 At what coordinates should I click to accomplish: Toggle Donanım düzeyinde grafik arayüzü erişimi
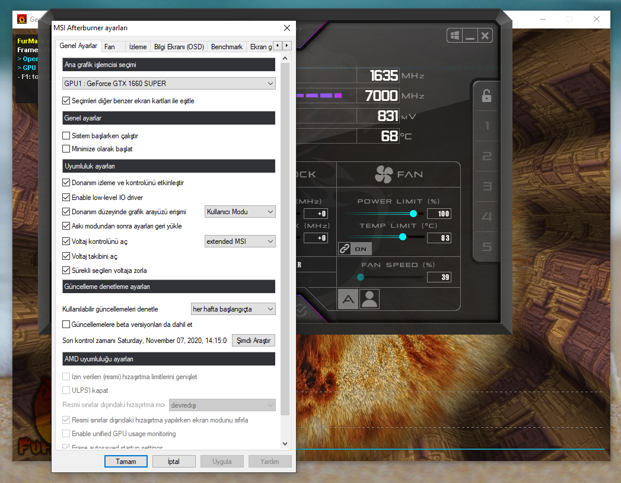(66, 212)
